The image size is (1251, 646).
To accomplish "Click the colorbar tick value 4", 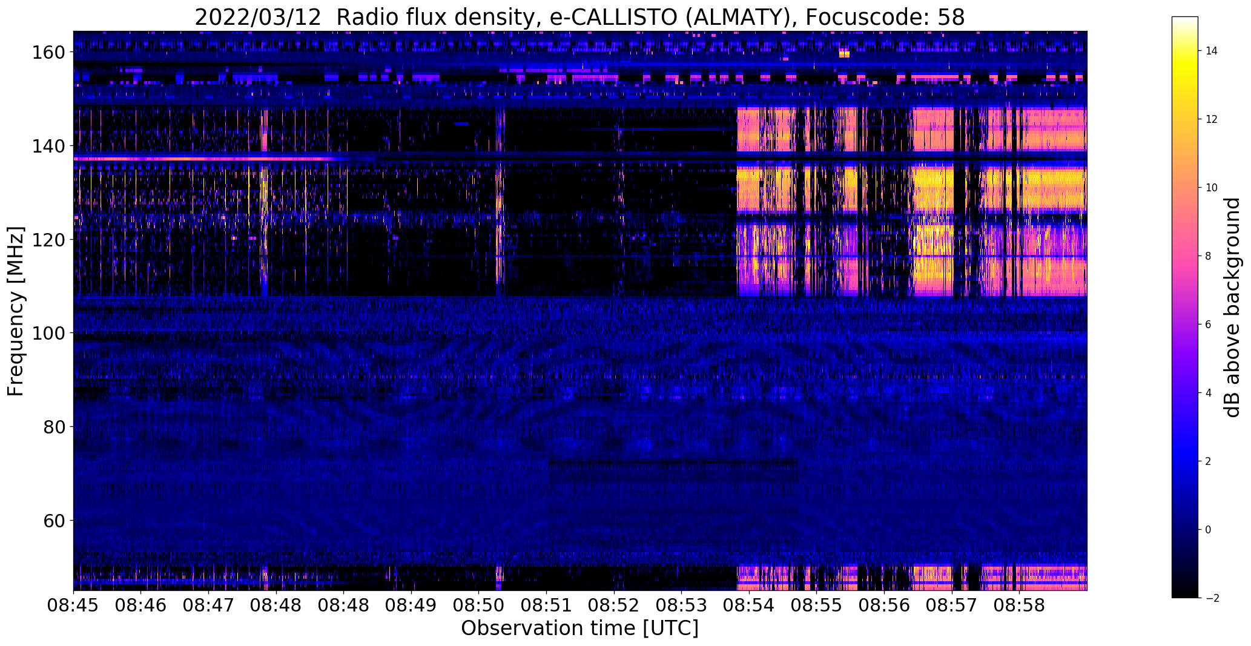I will [1209, 393].
